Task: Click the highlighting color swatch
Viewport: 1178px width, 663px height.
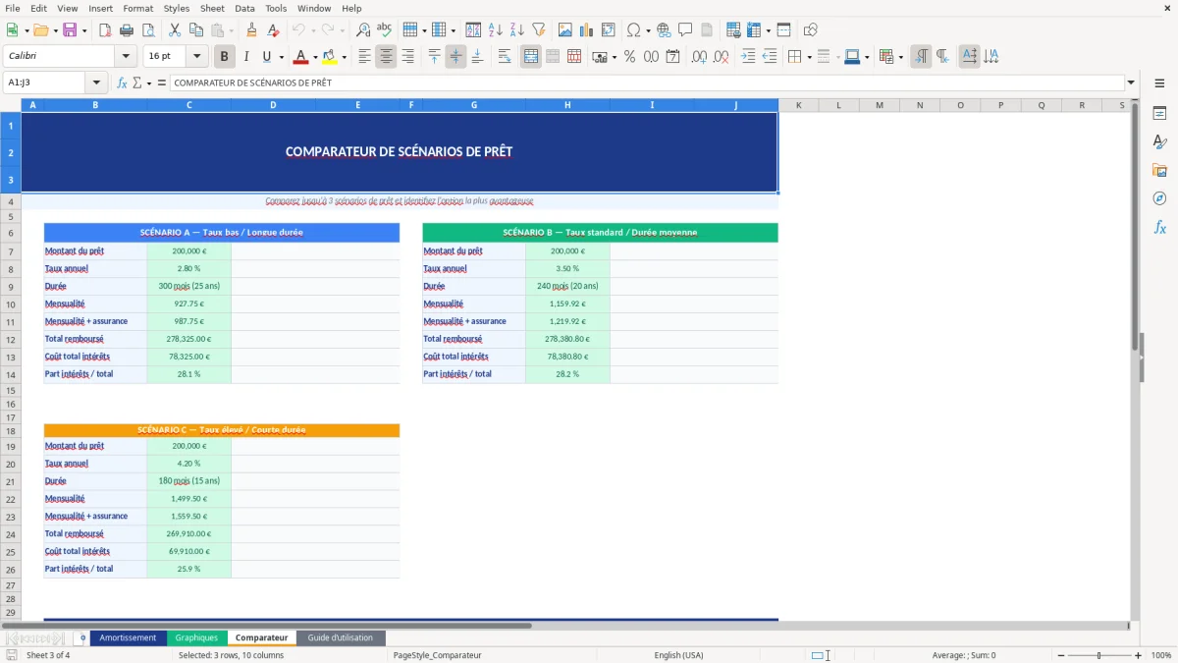Action: (x=327, y=56)
